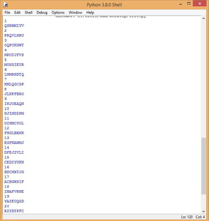
Task: Click the XZYDTPFC output line
Action: (x=14, y=211)
